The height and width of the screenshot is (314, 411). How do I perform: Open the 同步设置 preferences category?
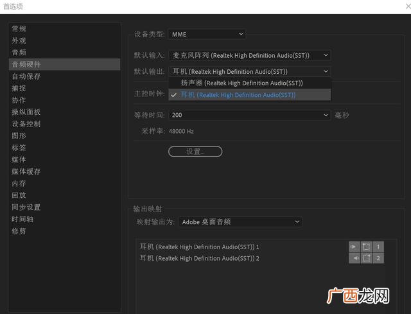[x=64, y=207]
